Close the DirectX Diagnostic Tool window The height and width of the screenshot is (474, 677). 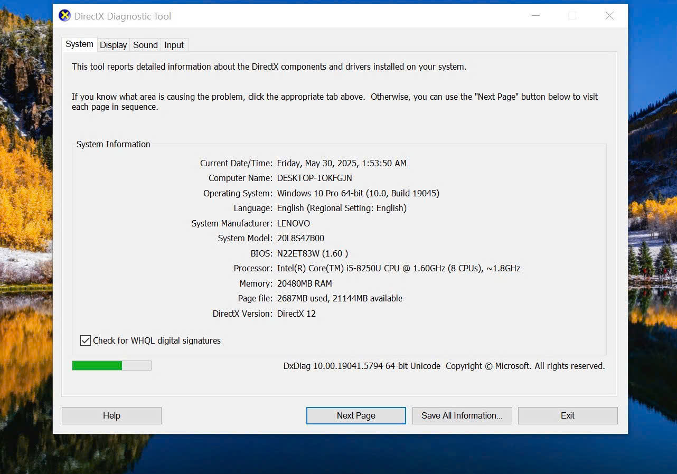(x=609, y=16)
